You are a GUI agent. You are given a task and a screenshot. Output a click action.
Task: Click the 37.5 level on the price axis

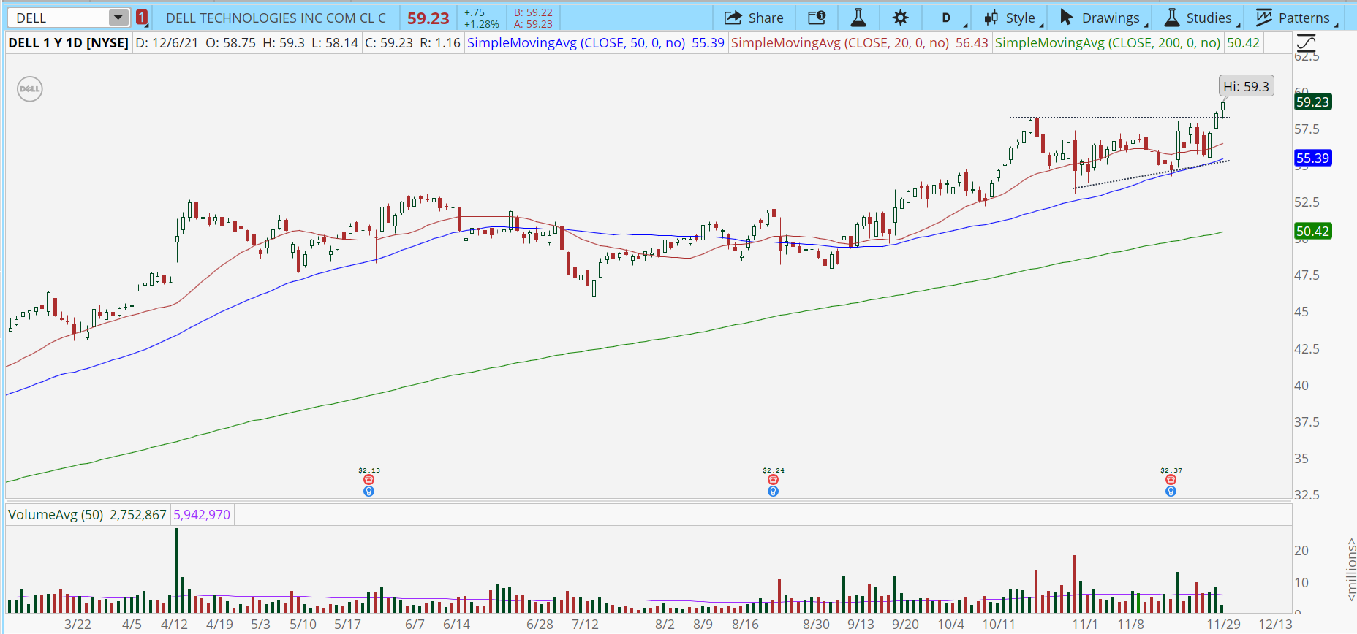point(1307,422)
